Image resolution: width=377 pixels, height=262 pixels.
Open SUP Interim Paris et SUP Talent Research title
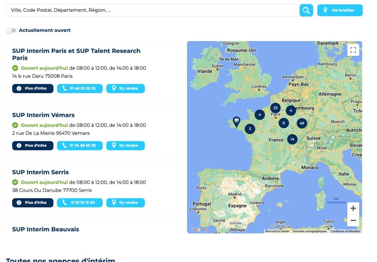tap(76, 54)
